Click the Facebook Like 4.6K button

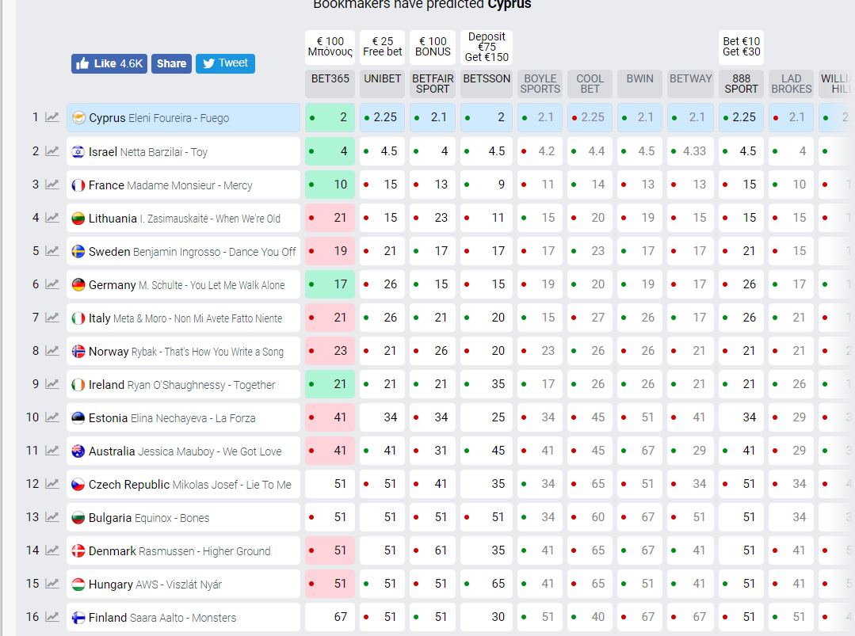coord(109,64)
